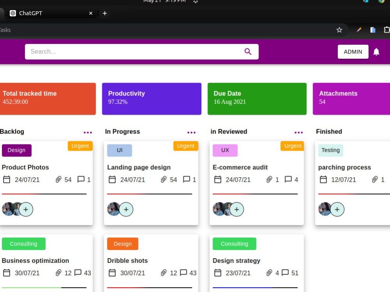The width and height of the screenshot is (390, 292).
Task: Add member to Landing page design card
Action: 126,209
